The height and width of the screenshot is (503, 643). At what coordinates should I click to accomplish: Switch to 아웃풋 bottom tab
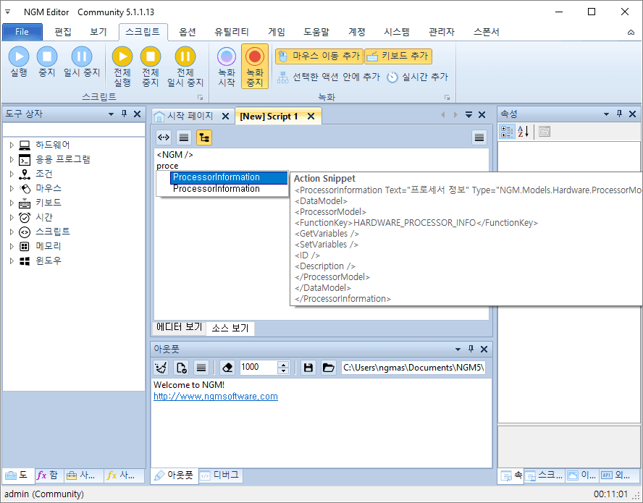[x=175, y=475]
